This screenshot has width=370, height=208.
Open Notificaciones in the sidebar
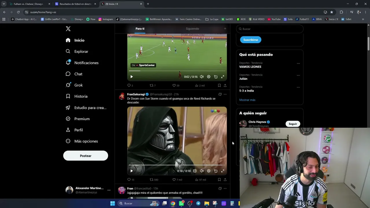[82, 63]
